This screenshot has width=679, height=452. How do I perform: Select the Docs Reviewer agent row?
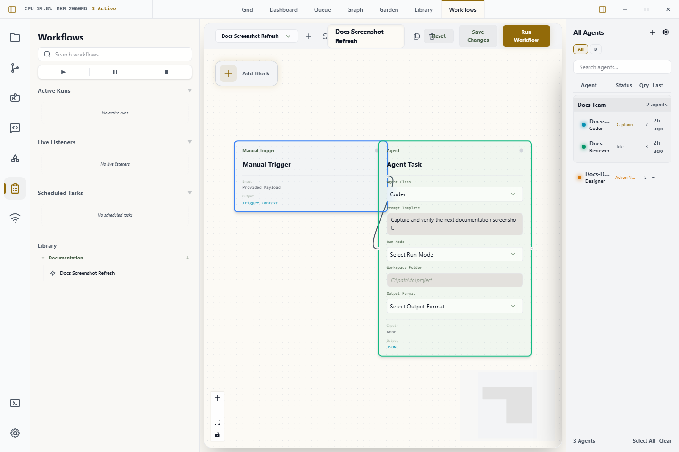tap(622, 147)
